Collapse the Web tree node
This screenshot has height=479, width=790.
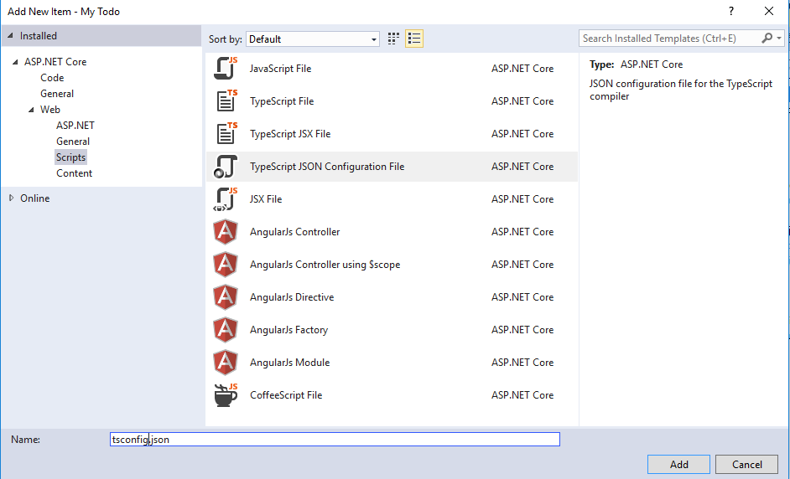31,110
